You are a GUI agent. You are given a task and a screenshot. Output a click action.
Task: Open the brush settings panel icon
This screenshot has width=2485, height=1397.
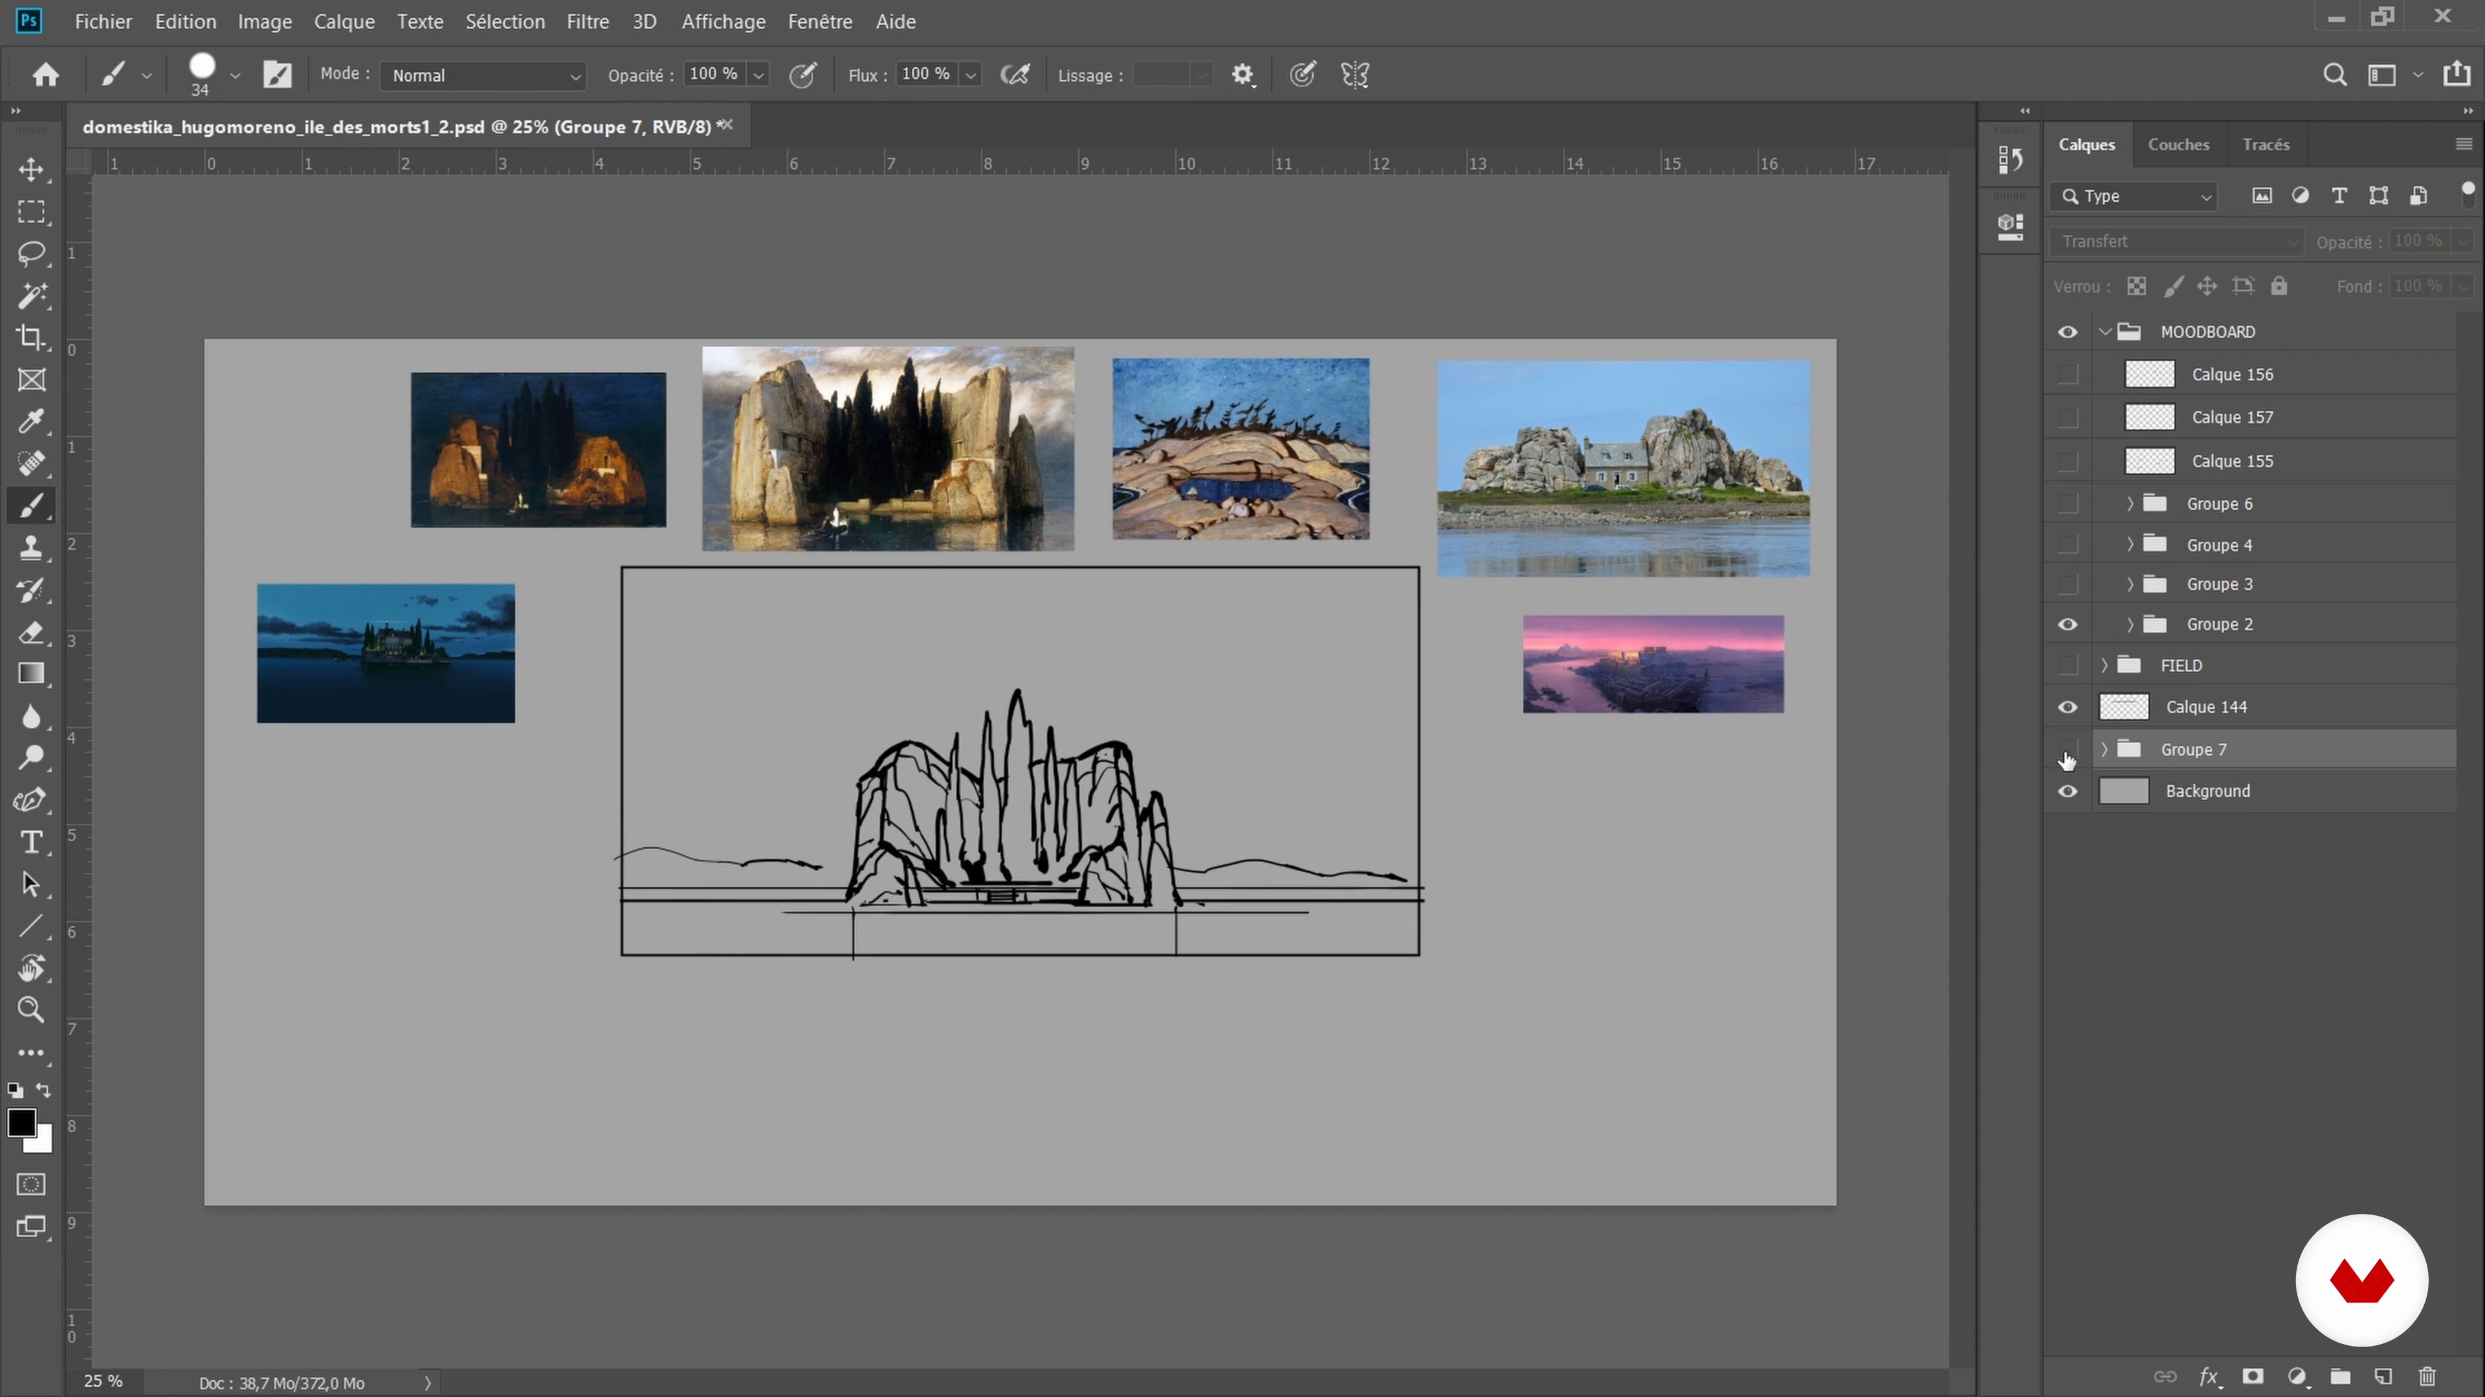[x=278, y=75]
